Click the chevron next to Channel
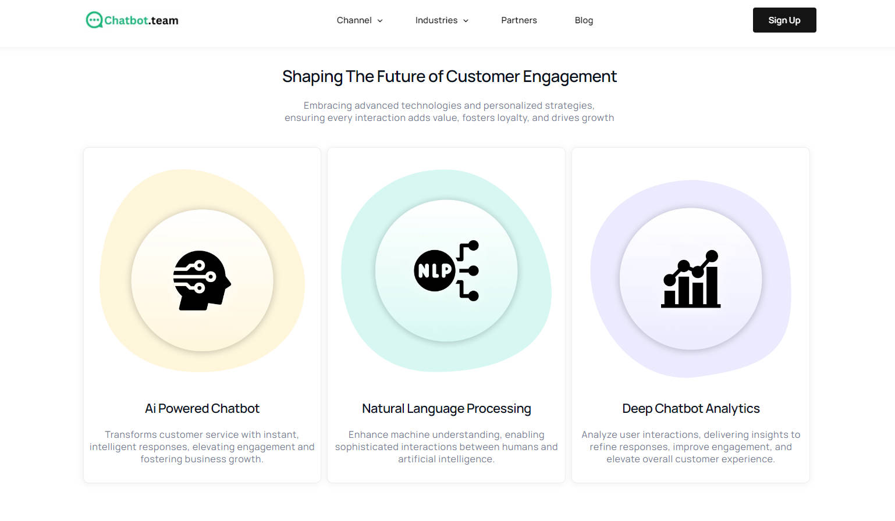 pos(381,20)
